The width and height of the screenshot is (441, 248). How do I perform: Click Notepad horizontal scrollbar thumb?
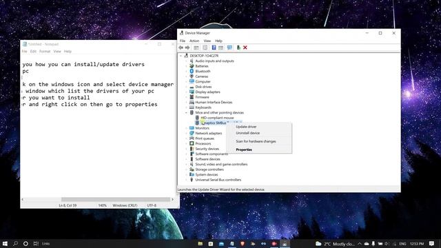(116, 199)
